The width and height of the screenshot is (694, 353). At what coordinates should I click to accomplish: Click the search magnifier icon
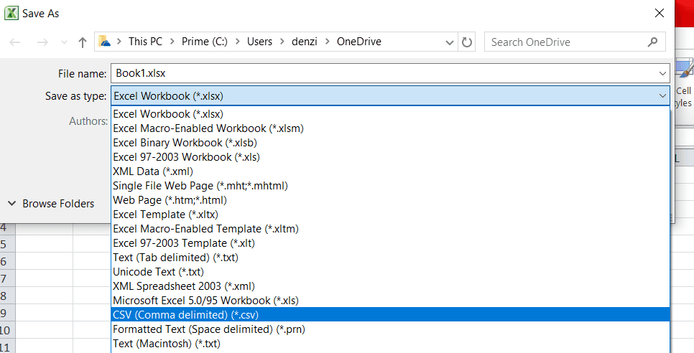tap(652, 42)
